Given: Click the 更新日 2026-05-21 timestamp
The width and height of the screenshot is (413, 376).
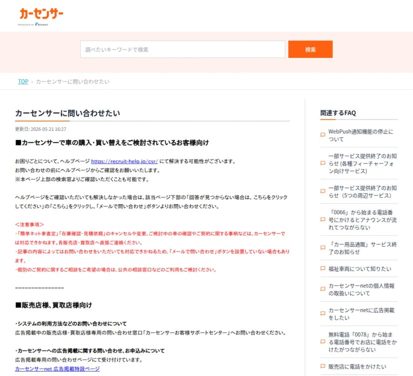Looking at the screenshot, I should pyautogui.click(x=40, y=129).
